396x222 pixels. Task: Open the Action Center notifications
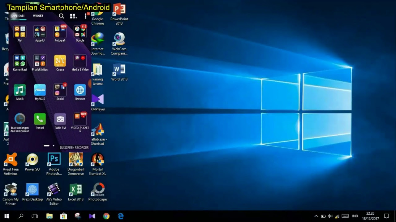pyautogui.click(x=386, y=216)
